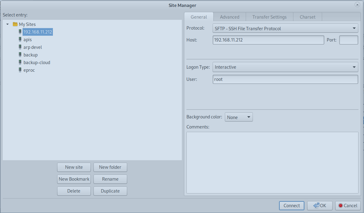364x213 pixels.
Task: Click the server icon next to apis
Action: coord(20,39)
